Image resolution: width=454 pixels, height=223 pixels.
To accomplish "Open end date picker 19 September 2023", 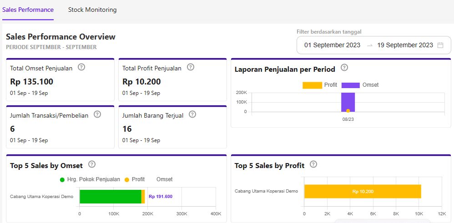I will point(405,45).
